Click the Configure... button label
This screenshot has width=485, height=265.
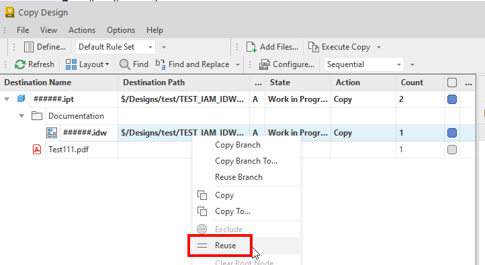click(294, 64)
